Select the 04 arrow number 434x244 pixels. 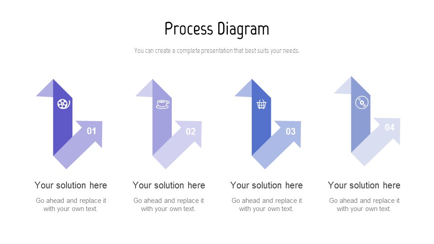click(389, 127)
